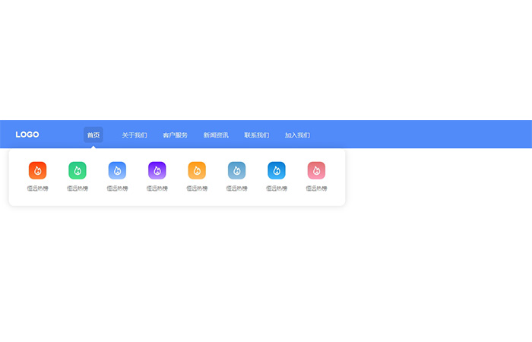
Task: Click the red-orange flame icon
Action: [38, 170]
